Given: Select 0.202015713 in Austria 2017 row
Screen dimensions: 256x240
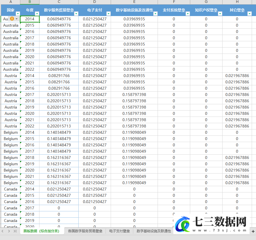Looking at the screenshot, I should pos(59,95).
